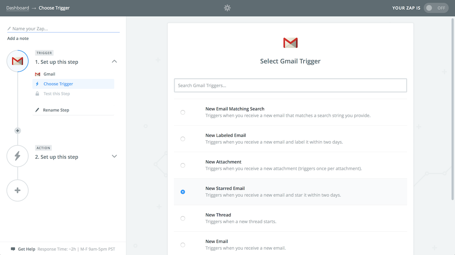Insert step with small plus between steps
Image resolution: width=455 pixels, height=255 pixels.
click(x=17, y=131)
